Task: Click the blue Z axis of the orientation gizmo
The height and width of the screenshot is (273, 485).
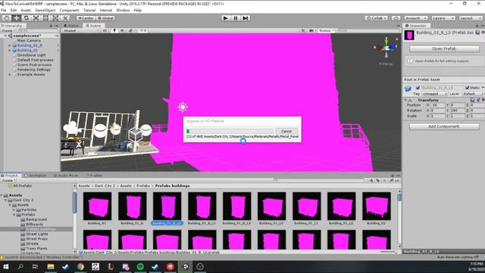Action: 393,47
